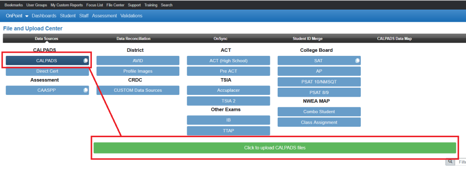Open Search in the top bar
The height and width of the screenshot is (169, 466).
tap(167, 5)
